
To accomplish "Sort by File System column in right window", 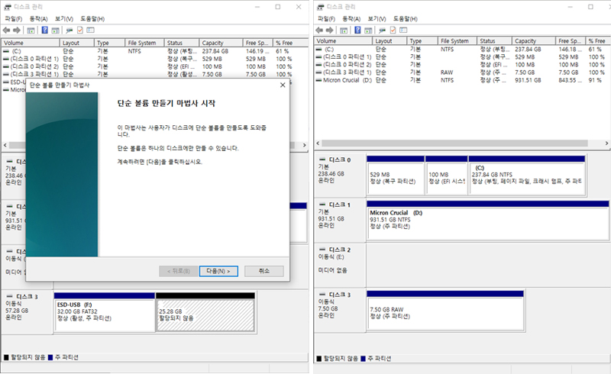I will pyautogui.click(x=454, y=41).
